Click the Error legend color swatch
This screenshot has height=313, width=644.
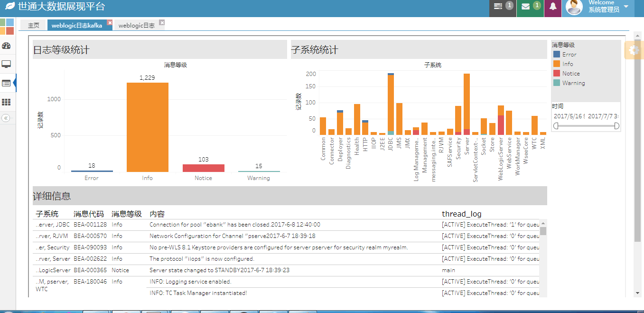(557, 55)
